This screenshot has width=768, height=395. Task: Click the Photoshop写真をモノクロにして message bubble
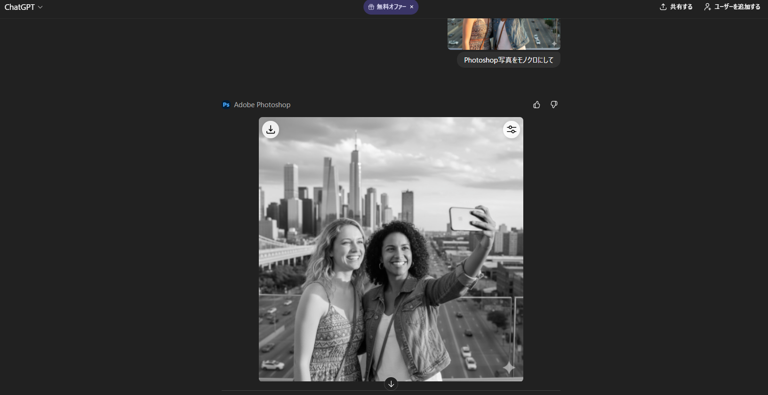click(508, 60)
